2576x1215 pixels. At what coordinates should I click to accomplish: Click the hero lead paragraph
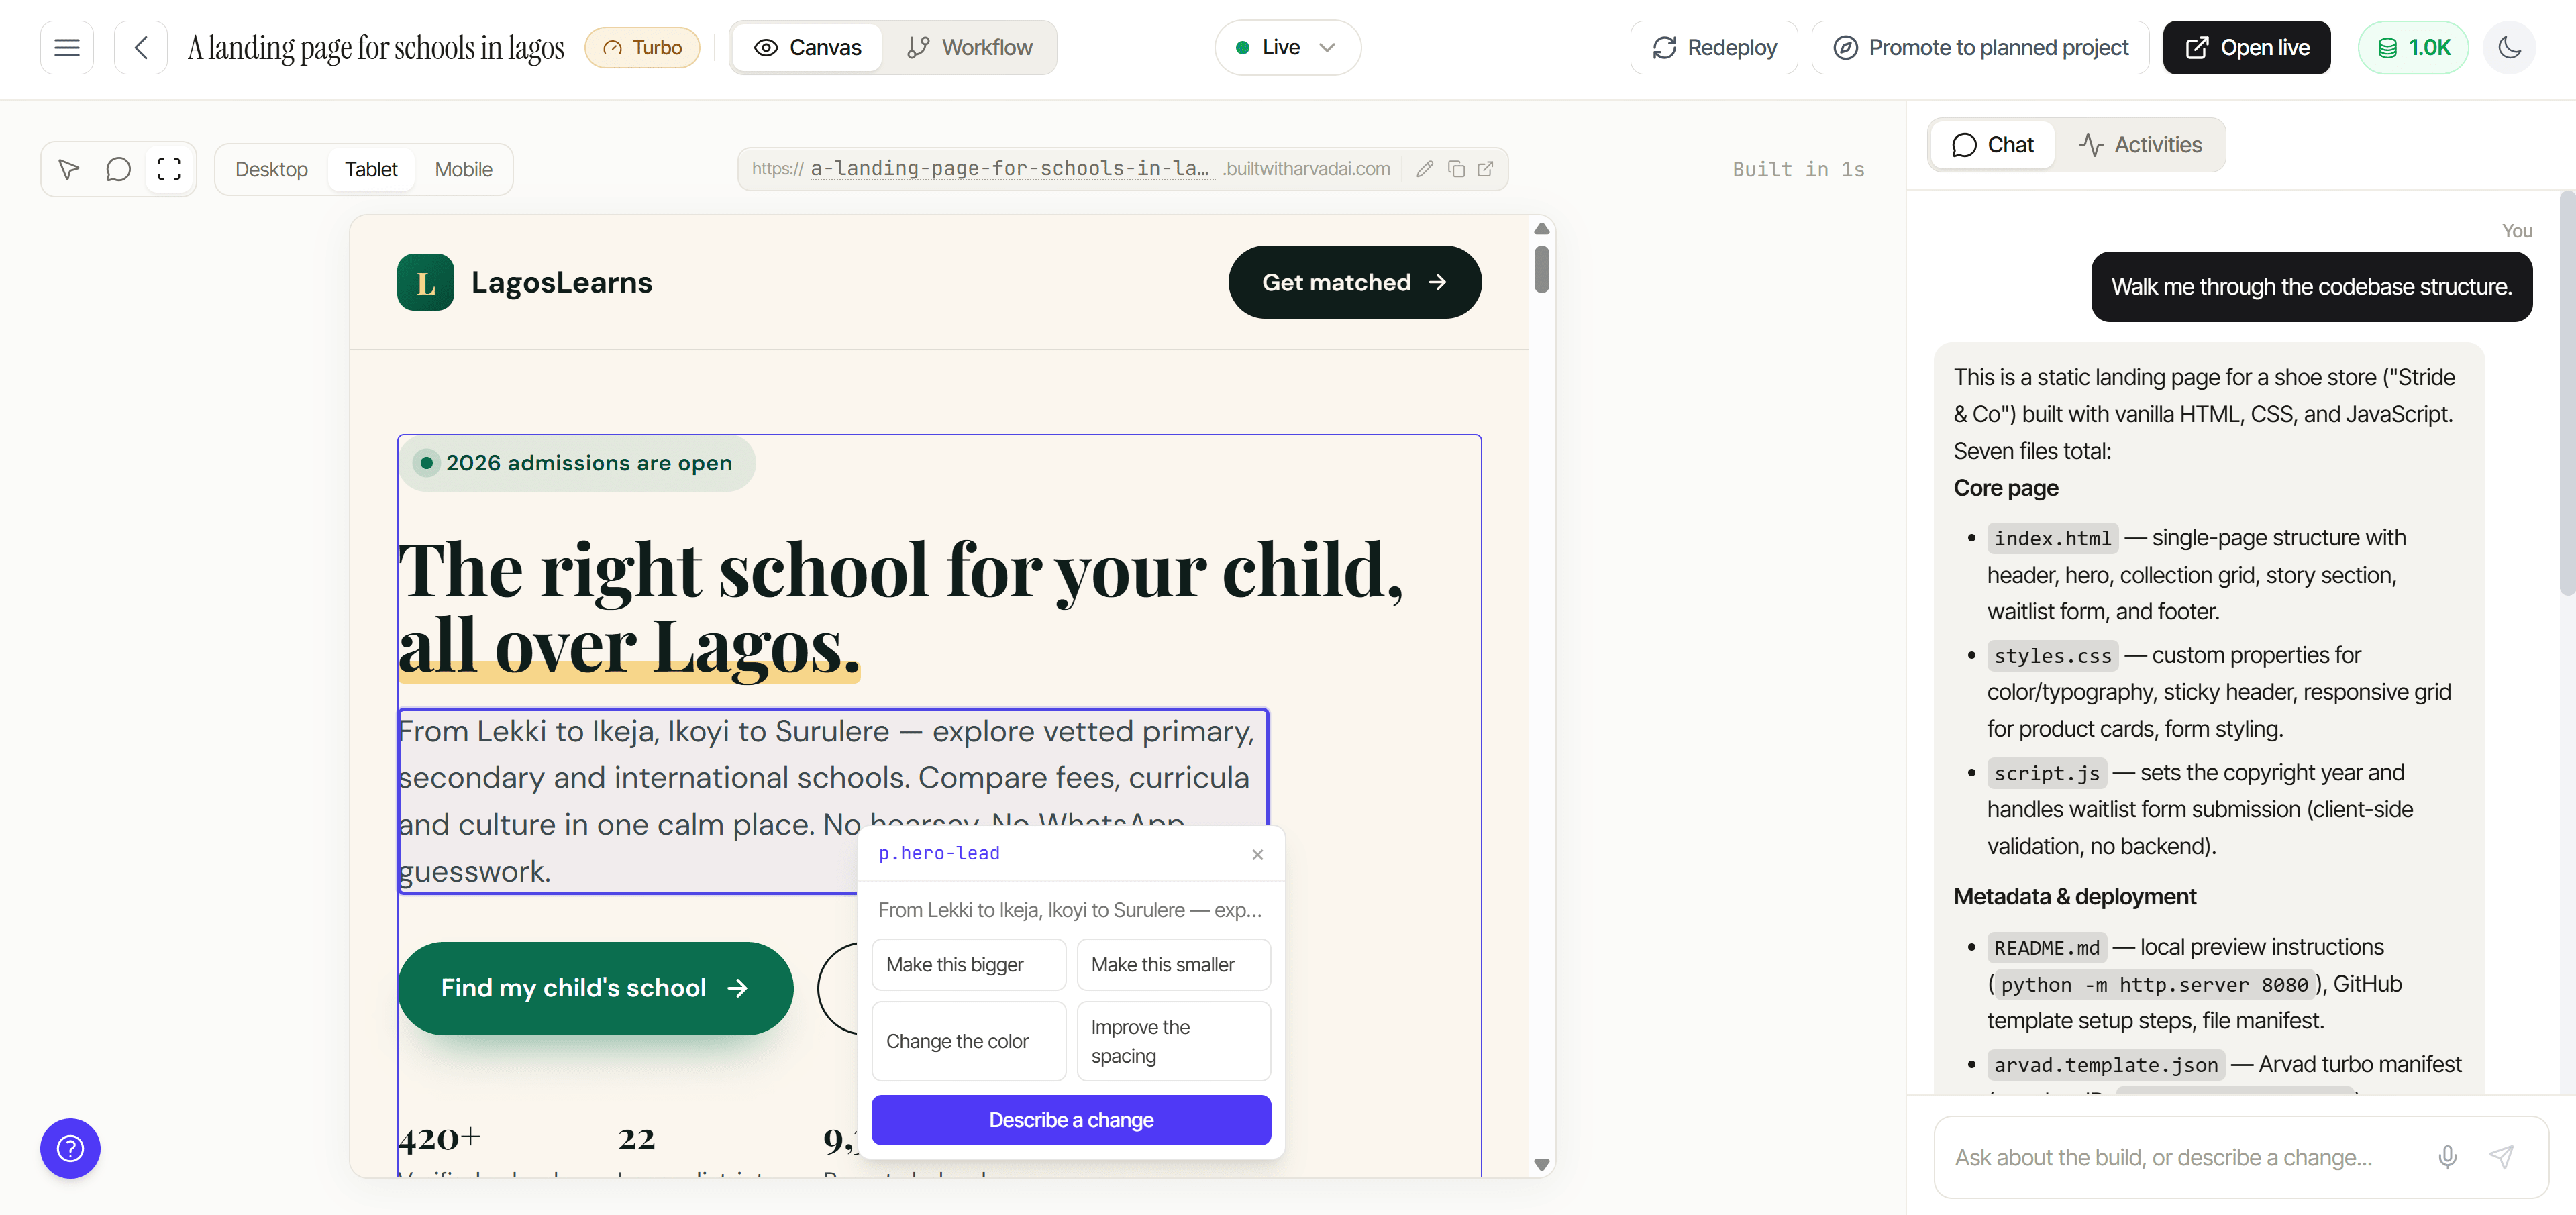[833, 801]
